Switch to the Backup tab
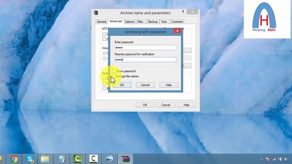Viewport: 292px width, 164px height. point(153,22)
